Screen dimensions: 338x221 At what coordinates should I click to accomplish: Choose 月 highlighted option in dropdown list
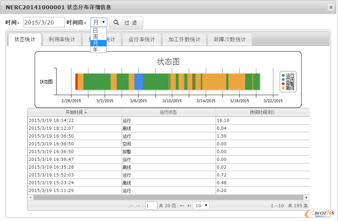point(99,43)
